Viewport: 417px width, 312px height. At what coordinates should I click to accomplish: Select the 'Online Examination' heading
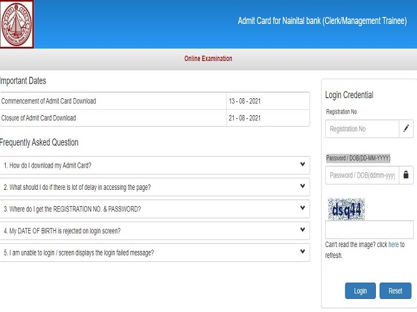coord(208,58)
